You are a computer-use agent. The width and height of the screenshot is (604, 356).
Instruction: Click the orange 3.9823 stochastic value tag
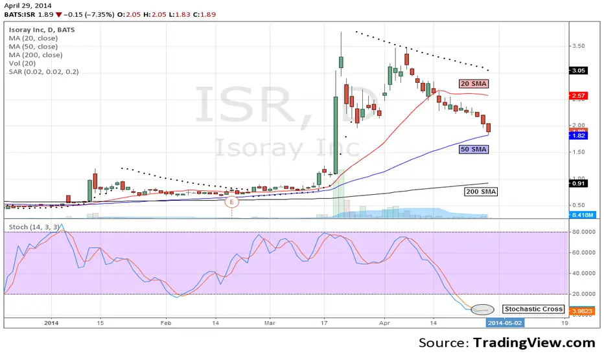coord(582,311)
